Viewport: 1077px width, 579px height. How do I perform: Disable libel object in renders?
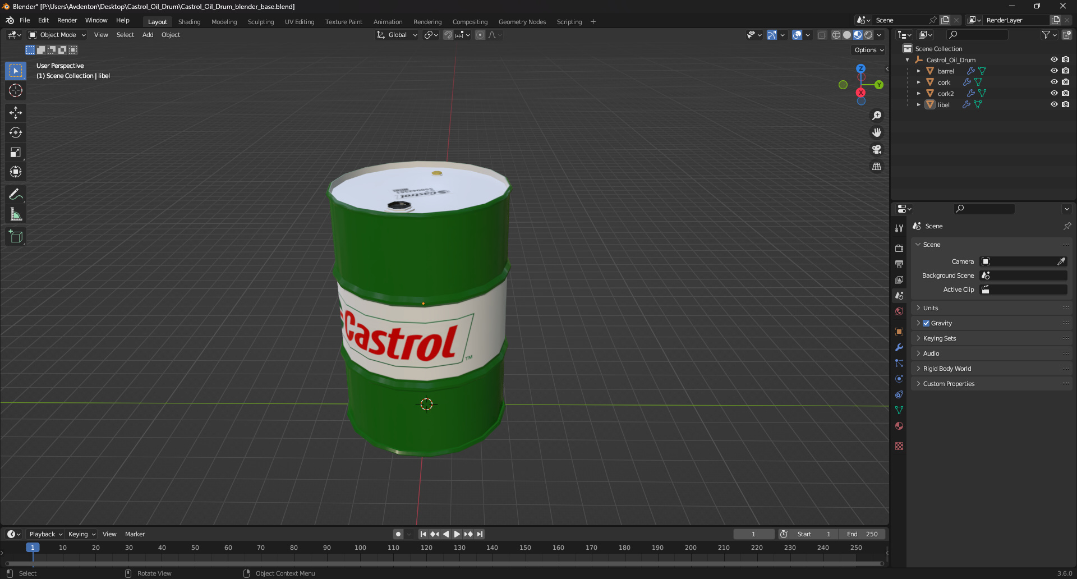coord(1066,104)
